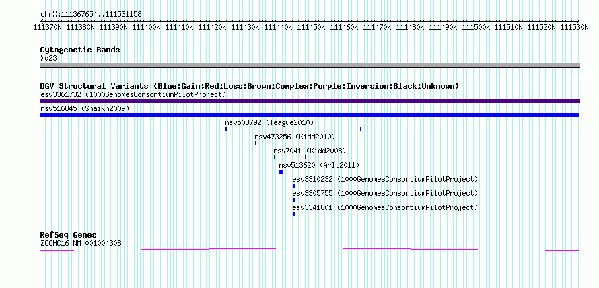
Task: Click ruler tick labeled 111490k
Action: (442, 27)
